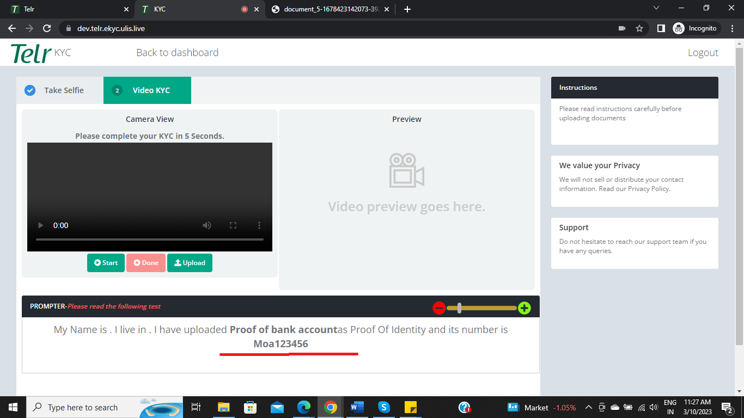Viewport: 744px width, 418px height.
Task: Click the Upload button
Action: pos(190,263)
